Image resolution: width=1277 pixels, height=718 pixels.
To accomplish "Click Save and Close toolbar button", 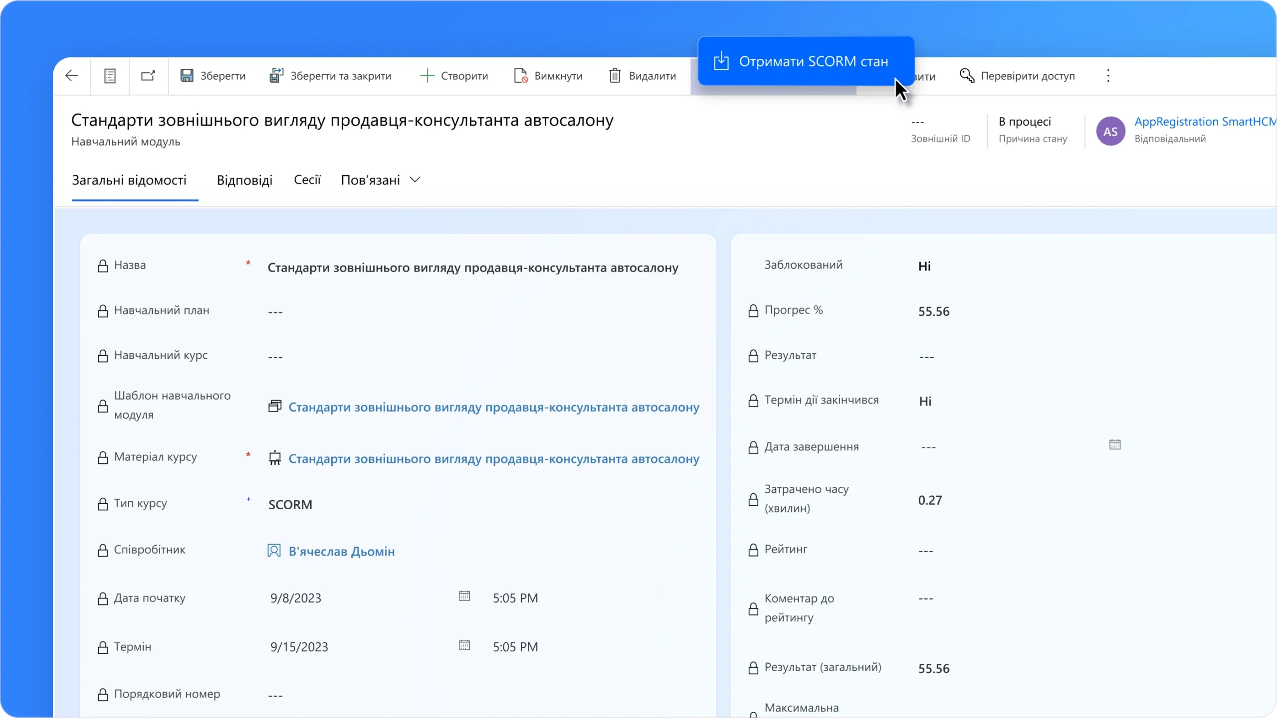I will (331, 76).
